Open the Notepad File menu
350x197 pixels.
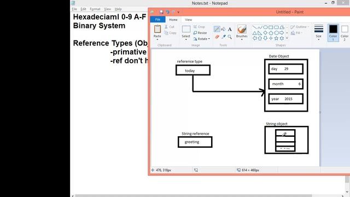click(x=74, y=9)
